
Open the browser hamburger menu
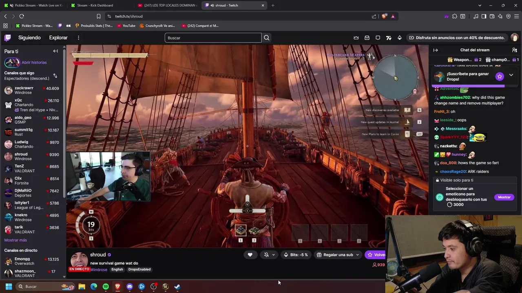(x=517, y=16)
